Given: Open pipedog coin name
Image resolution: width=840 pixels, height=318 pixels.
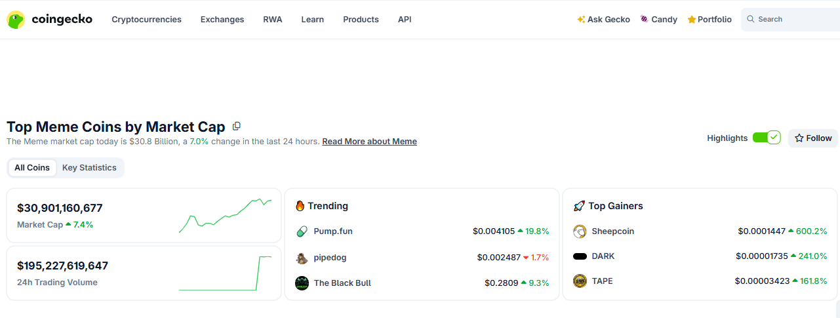Looking at the screenshot, I should pos(330,258).
